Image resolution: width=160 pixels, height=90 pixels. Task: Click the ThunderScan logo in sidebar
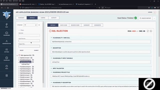point(7,15)
